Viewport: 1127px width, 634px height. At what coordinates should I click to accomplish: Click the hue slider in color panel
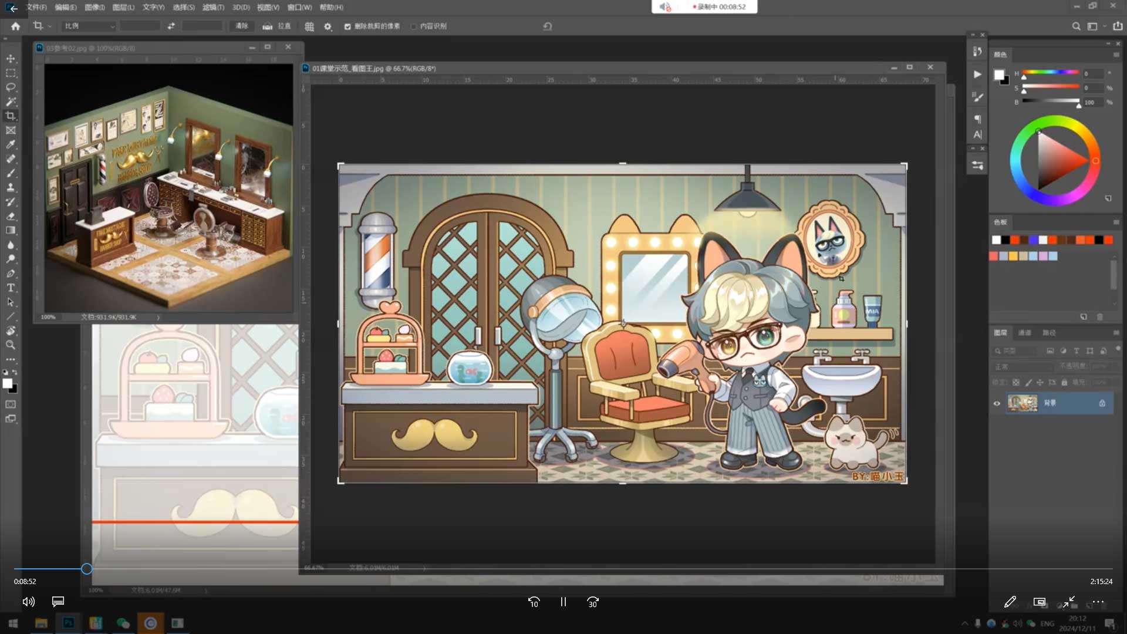[1051, 73]
